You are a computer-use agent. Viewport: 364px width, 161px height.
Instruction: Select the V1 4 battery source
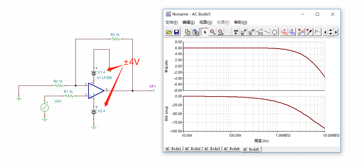pyautogui.click(x=94, y=73)
